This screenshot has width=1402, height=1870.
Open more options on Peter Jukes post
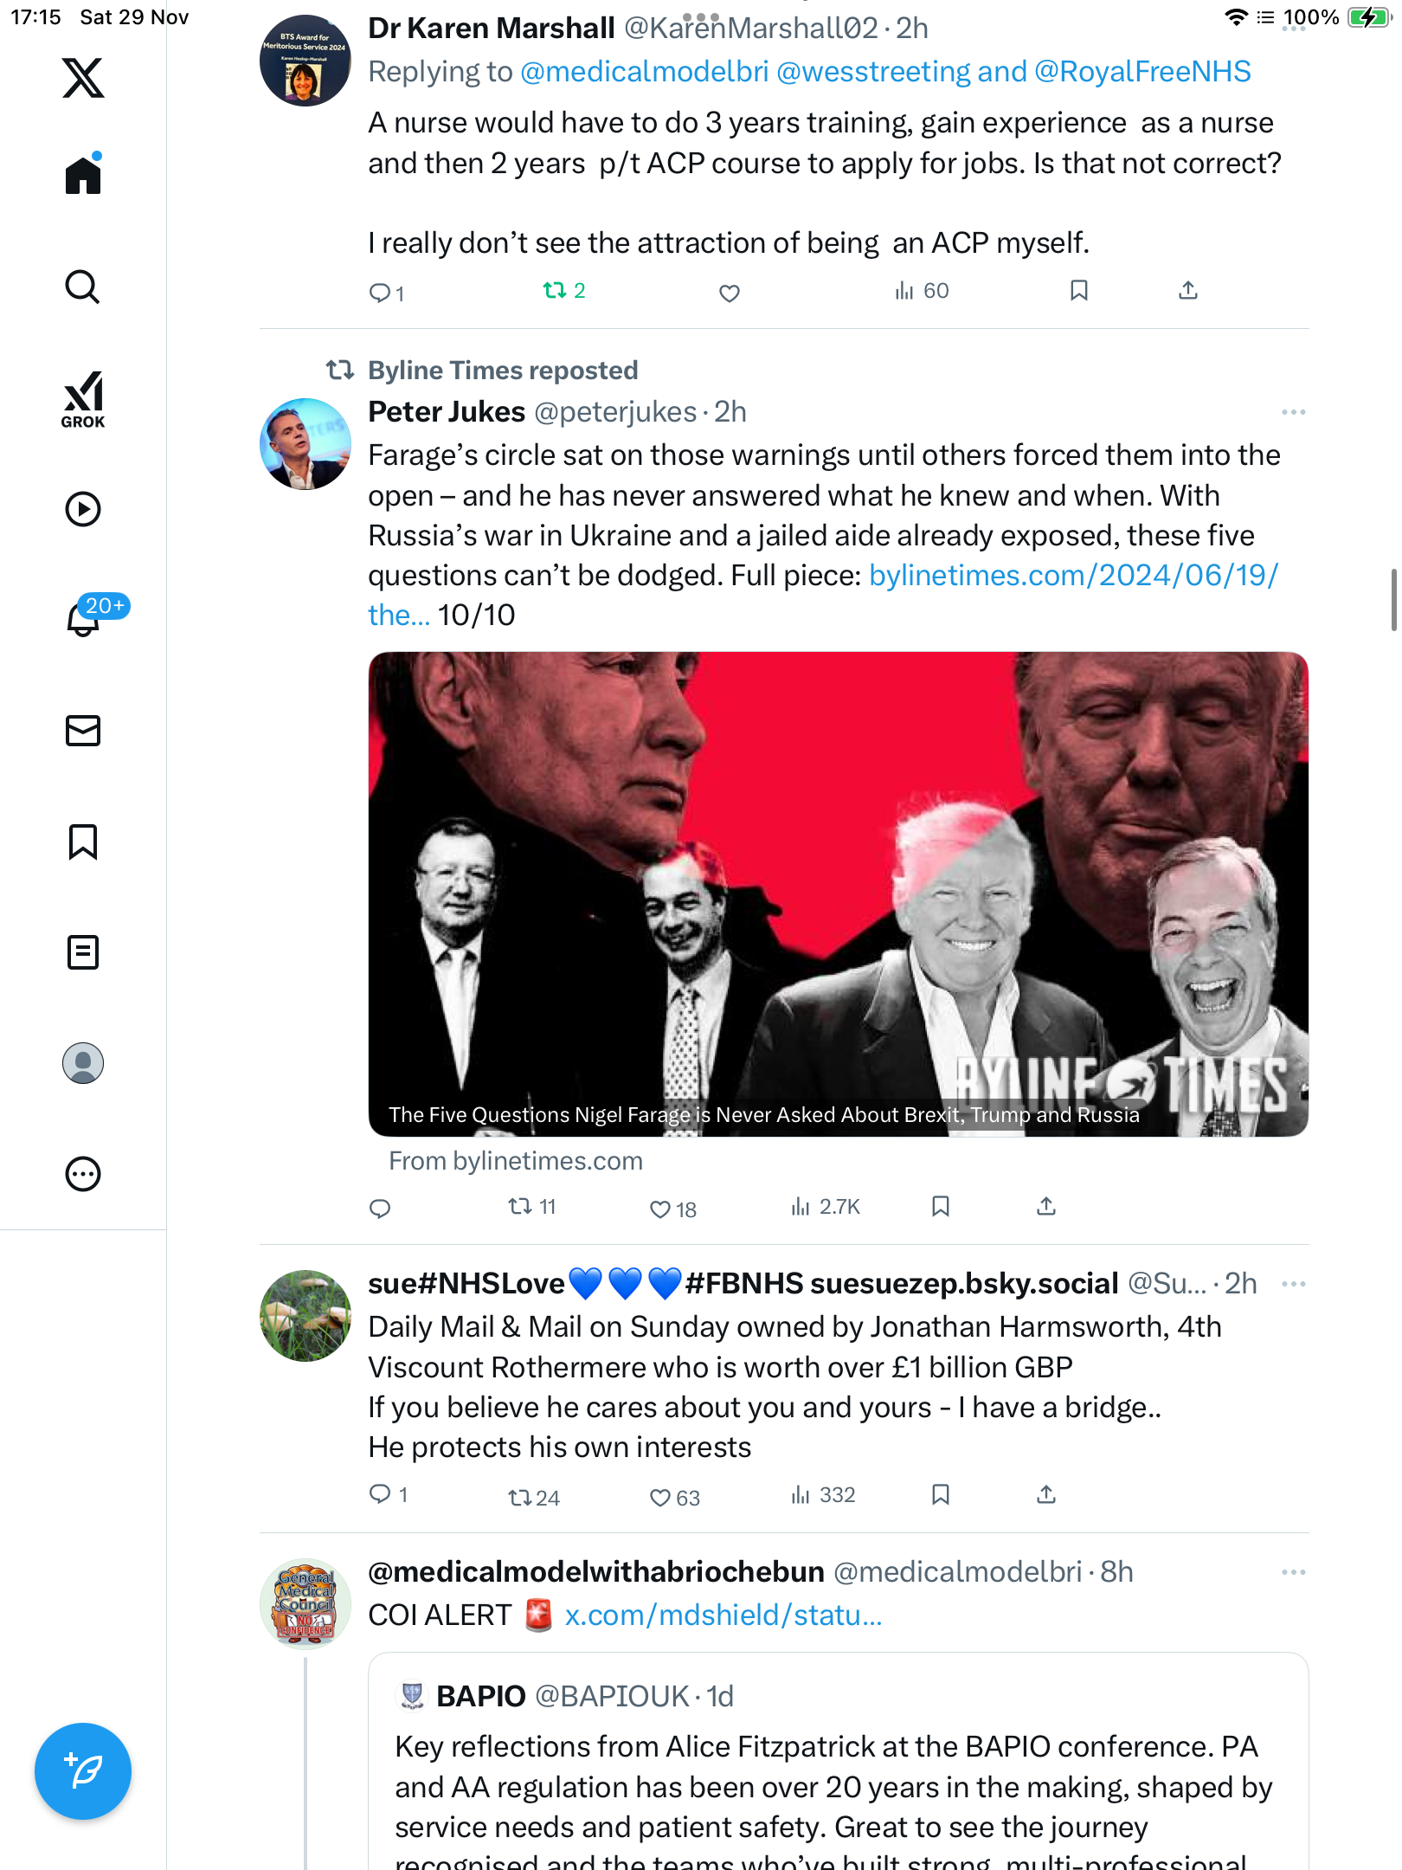(1293, 412)
